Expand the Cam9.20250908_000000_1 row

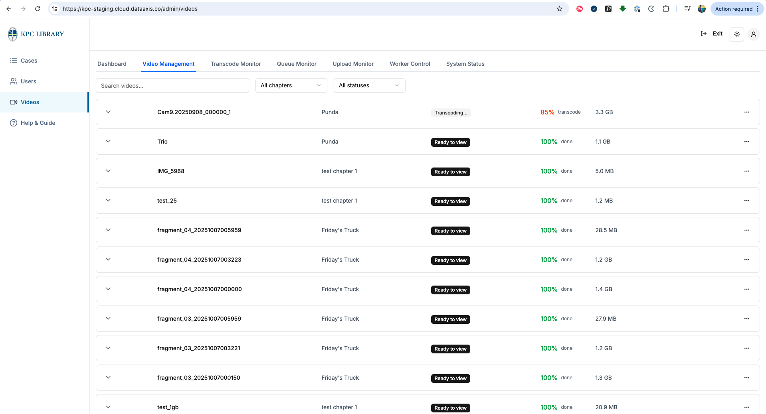108,112
